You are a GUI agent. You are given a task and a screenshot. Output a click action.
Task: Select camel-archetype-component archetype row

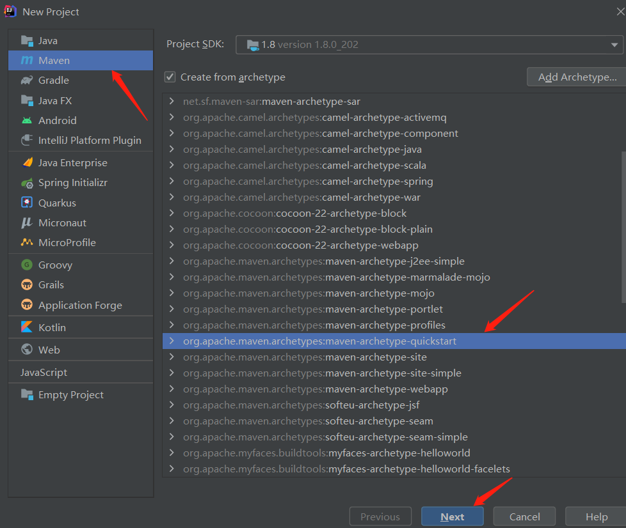(394, 133)
